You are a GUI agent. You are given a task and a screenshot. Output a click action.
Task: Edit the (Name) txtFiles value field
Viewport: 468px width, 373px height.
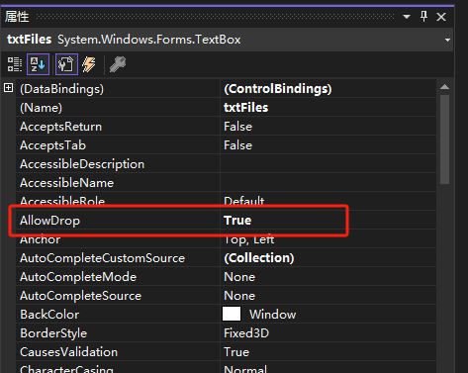point(328,108)
